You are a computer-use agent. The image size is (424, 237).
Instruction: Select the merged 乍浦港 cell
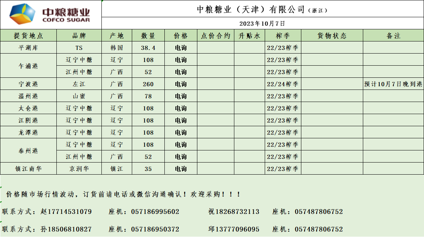click(x=28, y=66)
